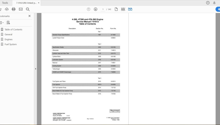Click the current page number field

[x=103, y=9]
